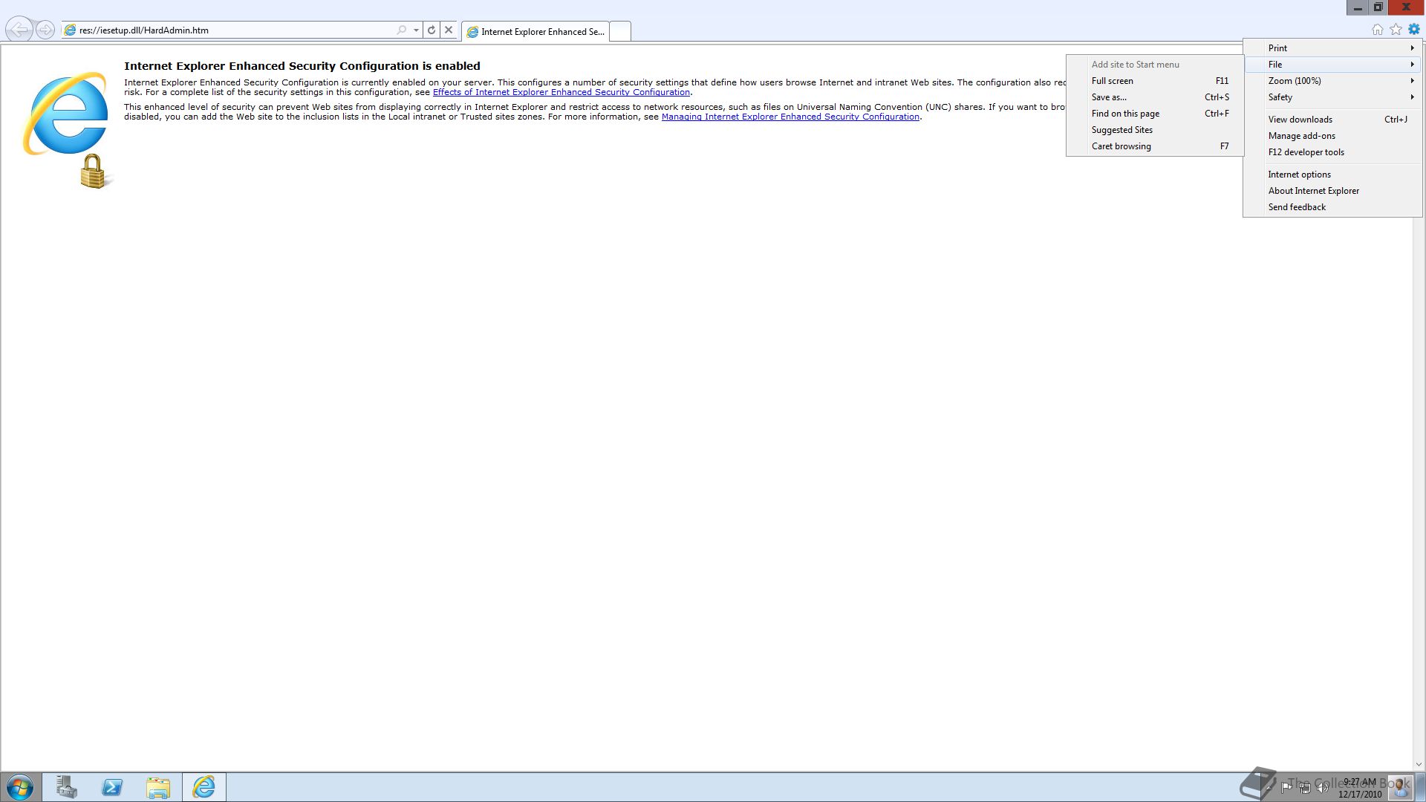The height and width of the screenshot is (802, 1426).
Task: Choose Manage add-ons
Action: [x=1332, y=136]
